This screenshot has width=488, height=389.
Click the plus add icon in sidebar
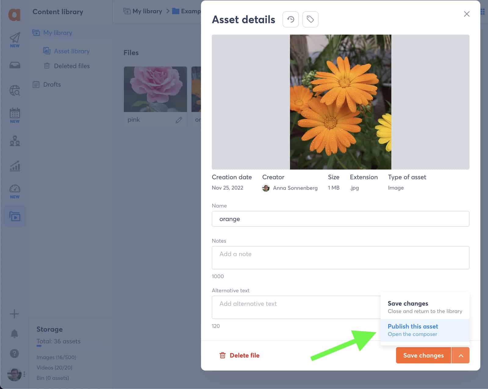tap(14, 314)
